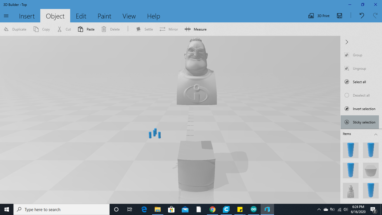Select all objects in the scene
This screenshot has height=215, width=382.
click(357, 82)
